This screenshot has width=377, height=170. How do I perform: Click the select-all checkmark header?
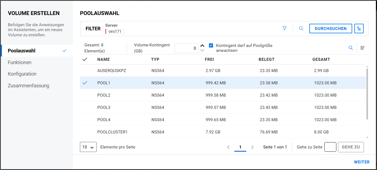[85, 59]
